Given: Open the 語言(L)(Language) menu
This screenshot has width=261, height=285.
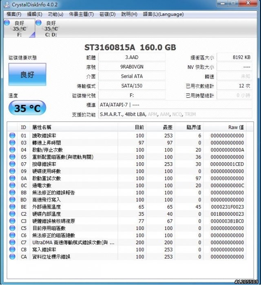Looking at the screenshot, I should [163, 14].
